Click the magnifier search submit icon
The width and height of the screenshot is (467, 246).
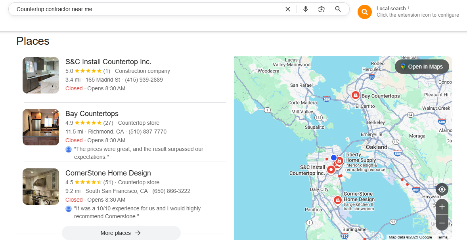coord(338,9)
